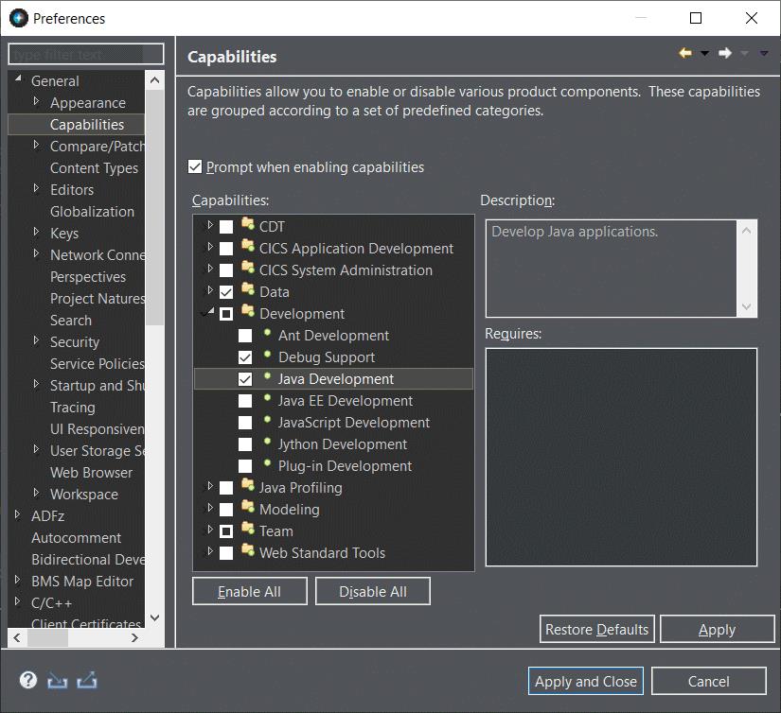Click the Enable All button
The width and height of the screenshot is (781, 713).
pyautogui.click(x=249, y=591)
